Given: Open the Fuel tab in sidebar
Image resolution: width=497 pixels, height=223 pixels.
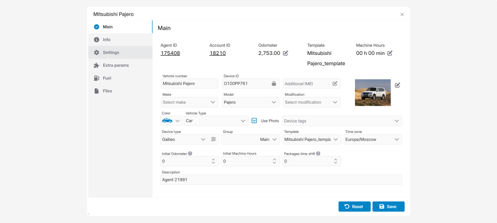Looking at the screenshot, I should coord(107,78).
